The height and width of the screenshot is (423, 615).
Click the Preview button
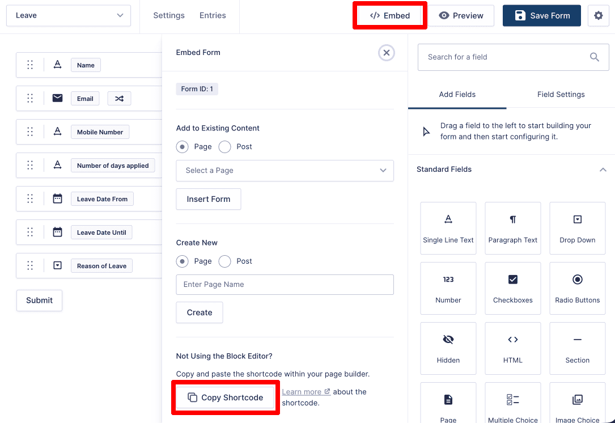(461, 16)
